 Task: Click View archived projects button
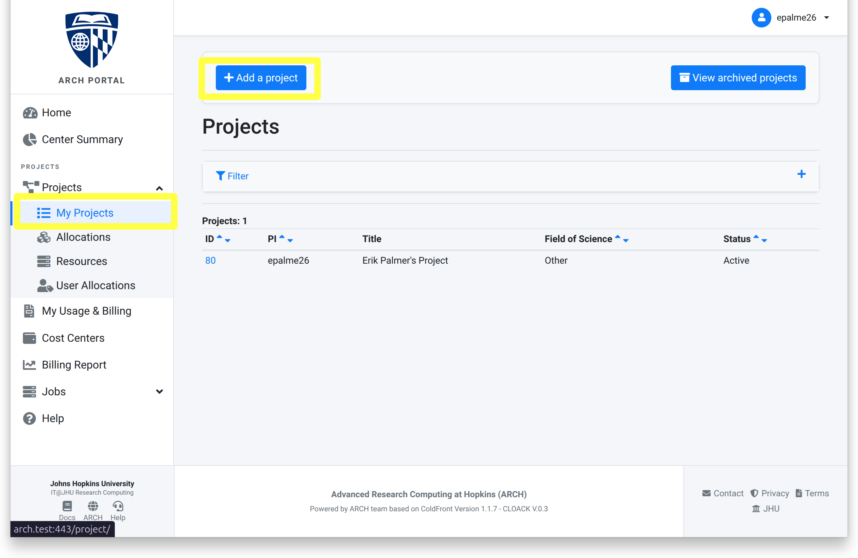pos(738,78)
